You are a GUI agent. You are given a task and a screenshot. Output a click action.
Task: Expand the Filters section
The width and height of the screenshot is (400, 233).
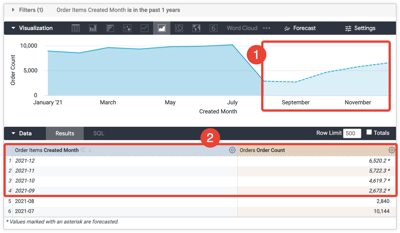(13, 10)
